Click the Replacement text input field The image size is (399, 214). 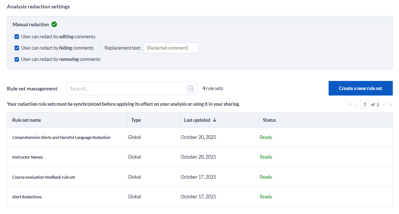171,48
